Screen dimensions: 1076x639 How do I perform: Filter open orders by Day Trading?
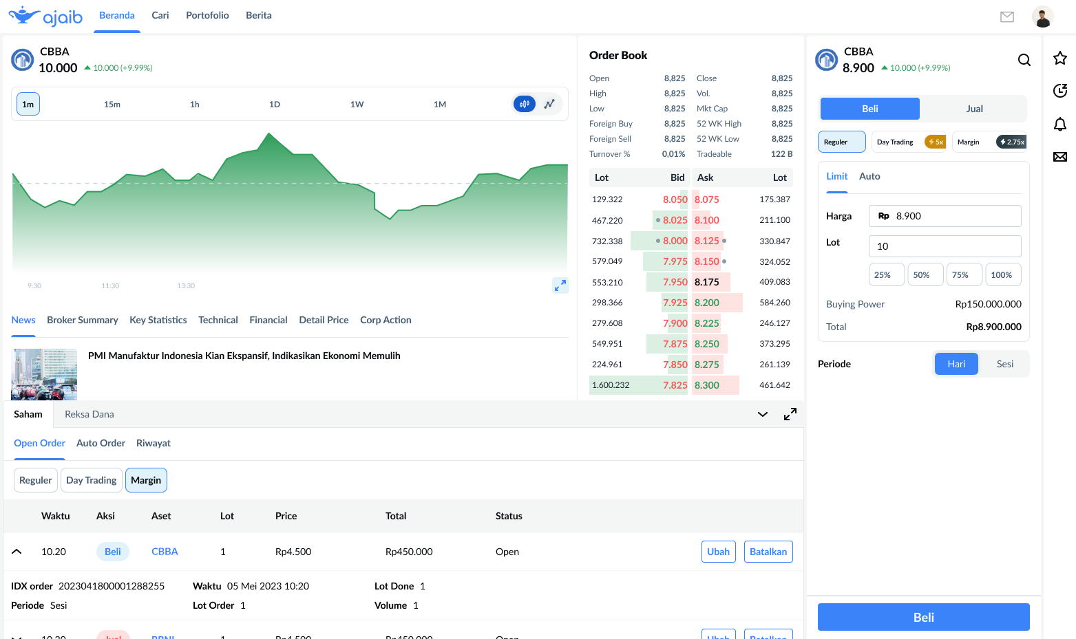(x=92, y=480)
